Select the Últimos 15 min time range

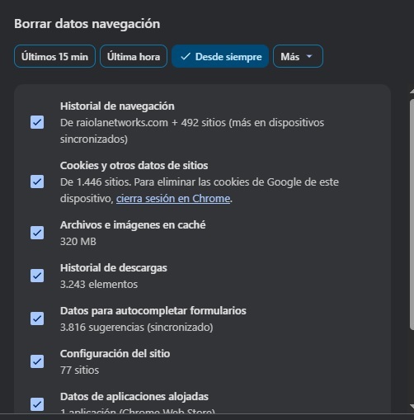(54, 56)
